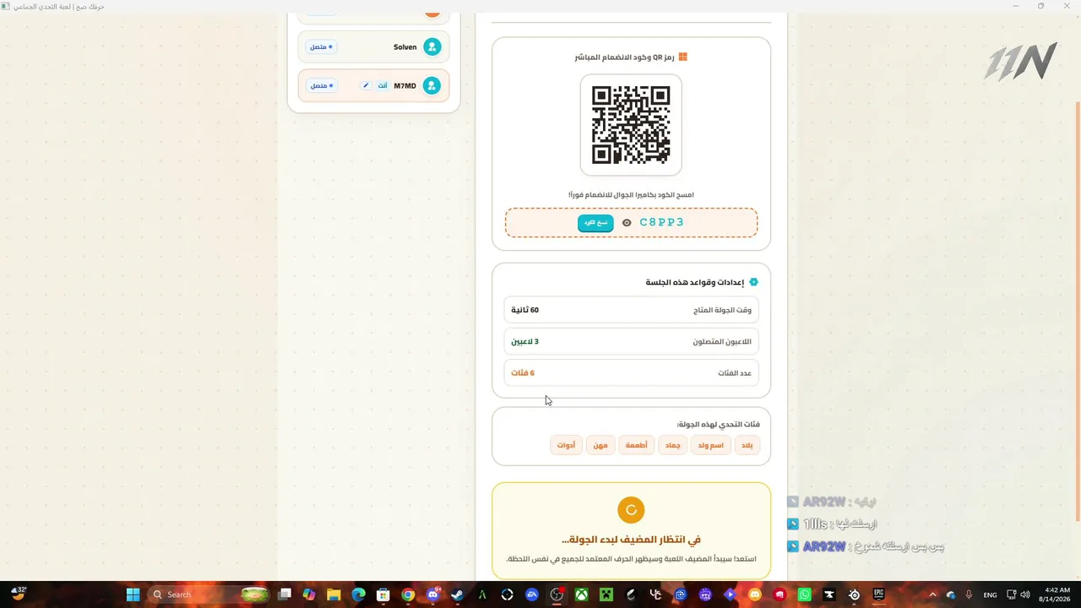
Task: Open Google Chrome from taskbar
Action: pos(408,594)
